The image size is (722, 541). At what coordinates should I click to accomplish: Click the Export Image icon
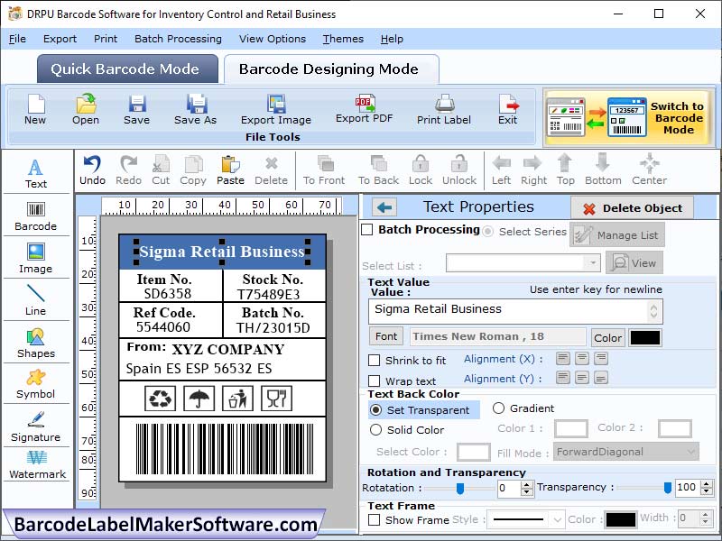pos(276,109)
